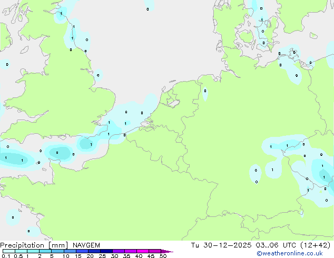The height and width of the screenshot is (258, 334).
Task: Click the legend label '20'
Action: (90, 256)
